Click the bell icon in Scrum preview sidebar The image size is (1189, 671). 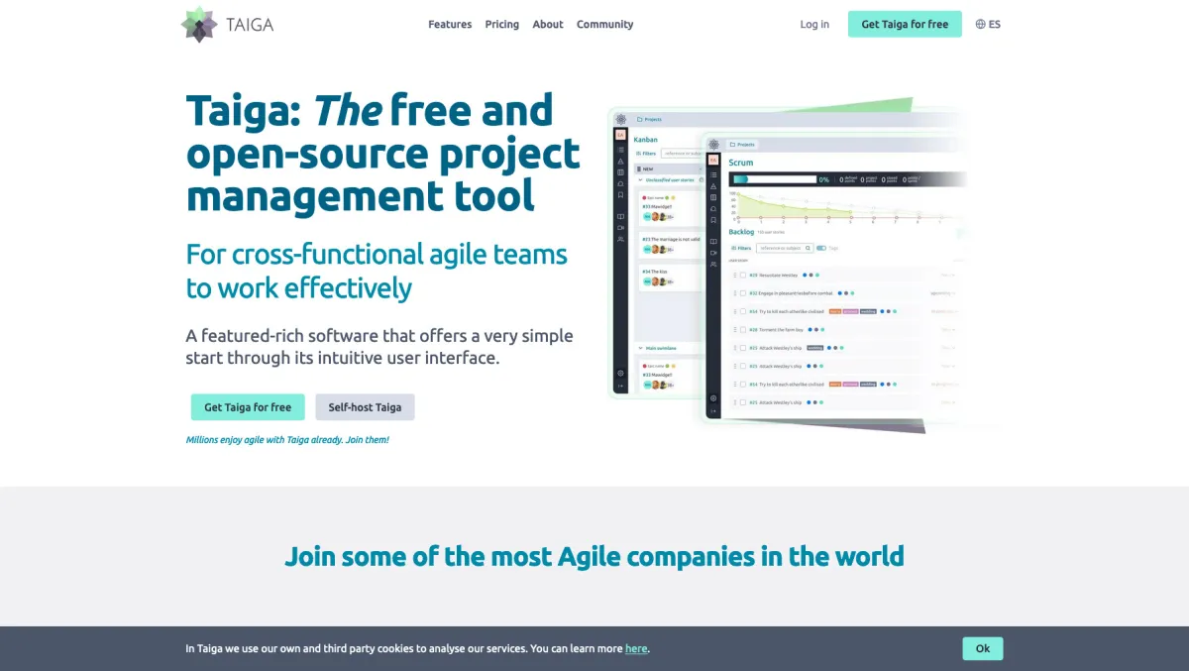(x=713, y=208)
